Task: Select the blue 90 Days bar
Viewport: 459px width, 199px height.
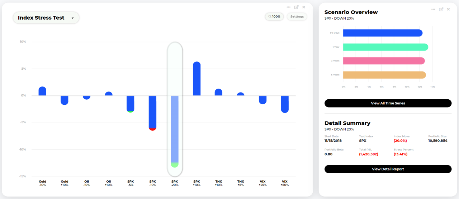Action: tap(383, 33)
